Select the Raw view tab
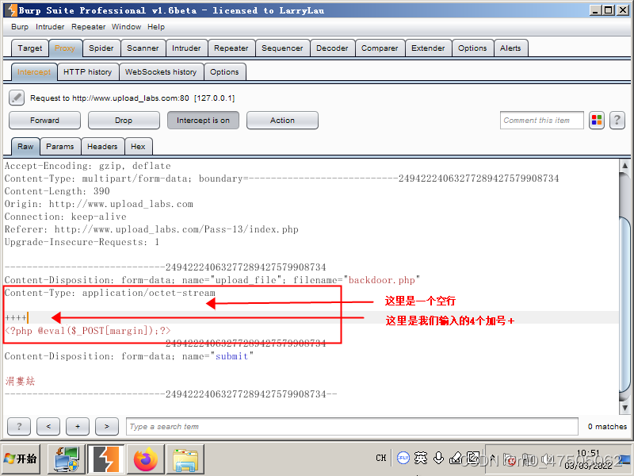The height and width of the screenshot is (476, 634). [x=25, y=147]
